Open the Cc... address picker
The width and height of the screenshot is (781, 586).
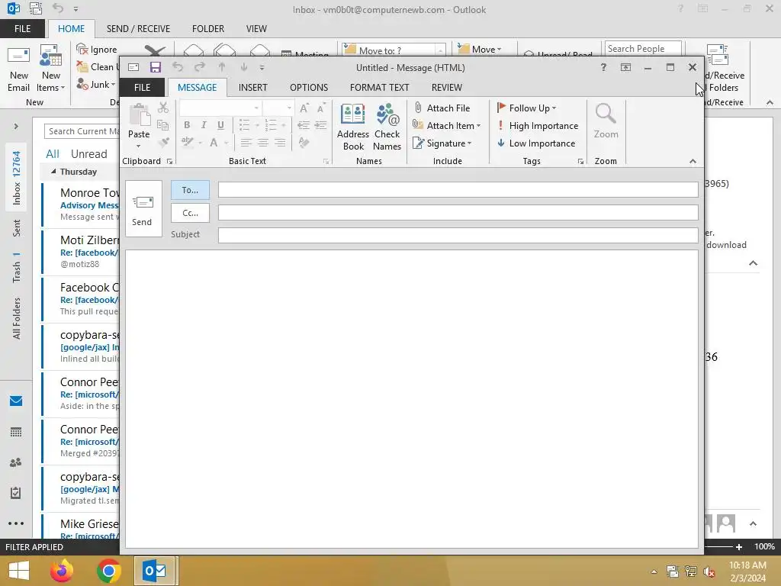point(190,213)
